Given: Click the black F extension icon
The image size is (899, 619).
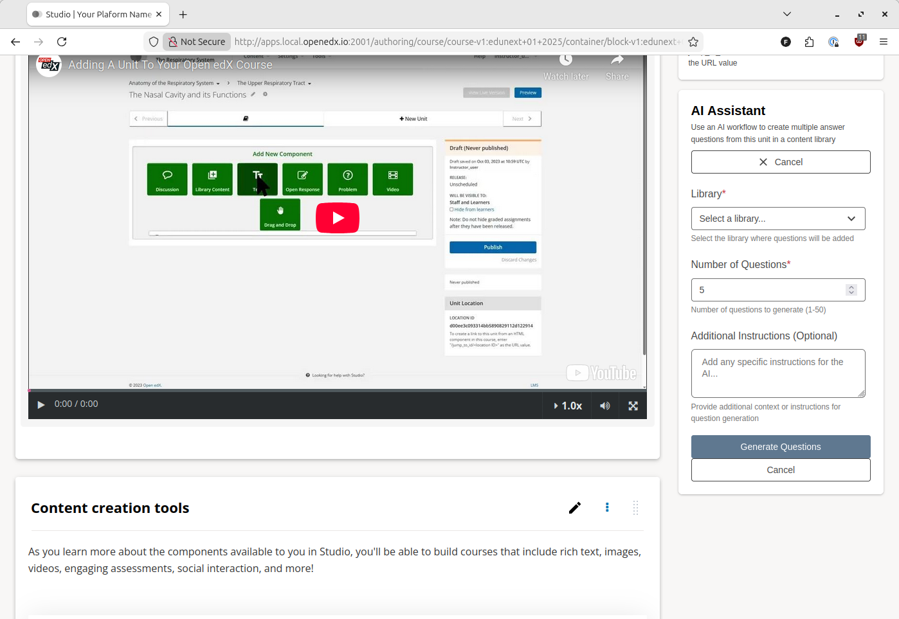Looking at the screenshot, I should pyautogui.click(x=786, y=42).
